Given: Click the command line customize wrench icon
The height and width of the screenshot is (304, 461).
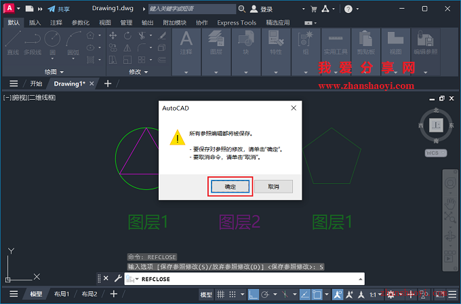Looking at the screenshot, I should point(118,278).
